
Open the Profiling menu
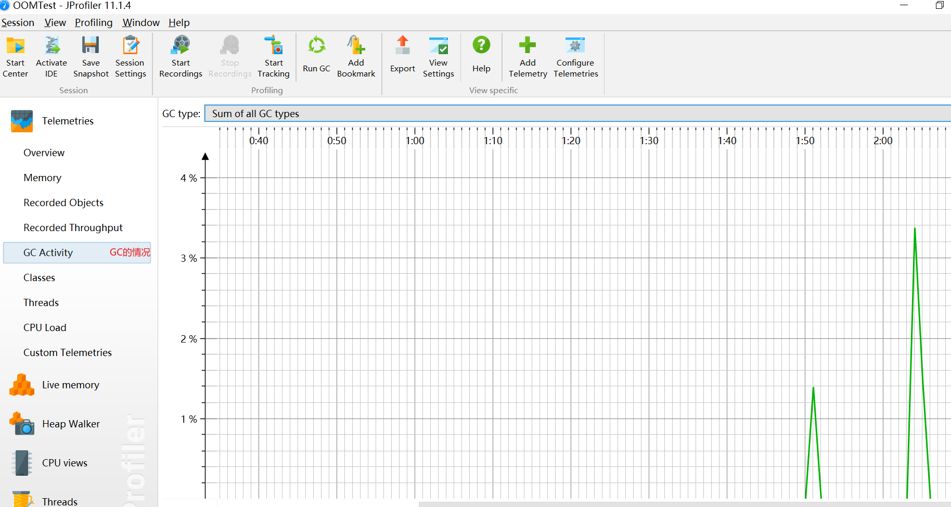coord(94,22)
